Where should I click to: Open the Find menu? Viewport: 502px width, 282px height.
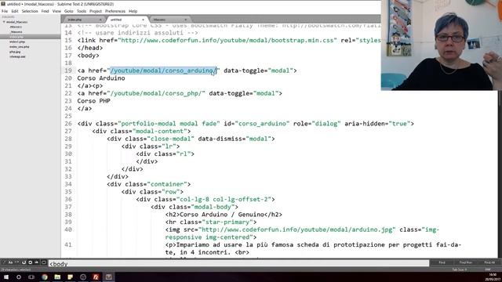point(45,11)
